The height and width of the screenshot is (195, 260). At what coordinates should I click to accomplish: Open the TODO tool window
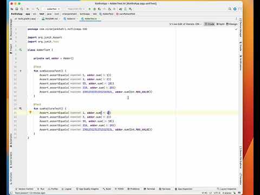coord(119,189)
